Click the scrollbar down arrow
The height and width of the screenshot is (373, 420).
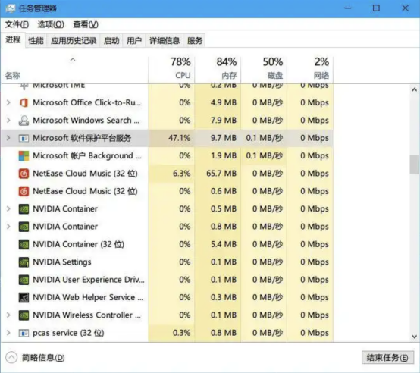point(415,337)
